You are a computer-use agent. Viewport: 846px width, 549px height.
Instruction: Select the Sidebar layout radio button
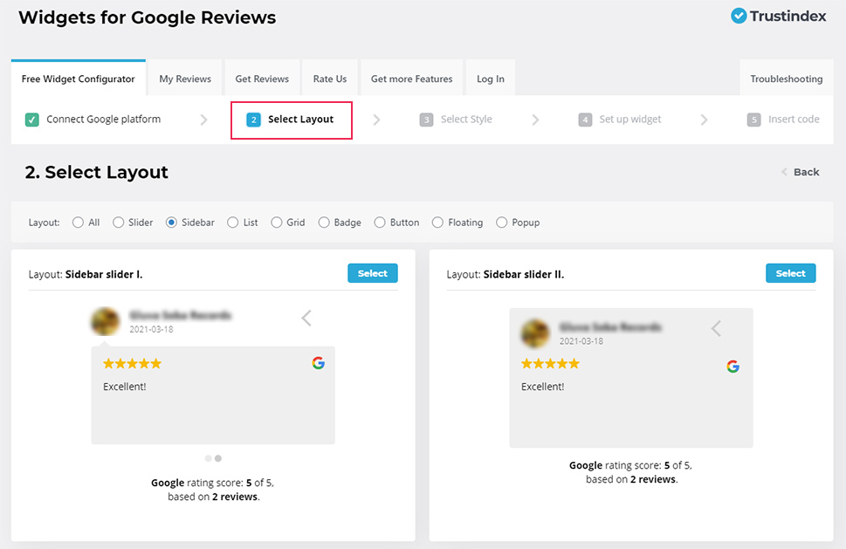coord(171,223)
